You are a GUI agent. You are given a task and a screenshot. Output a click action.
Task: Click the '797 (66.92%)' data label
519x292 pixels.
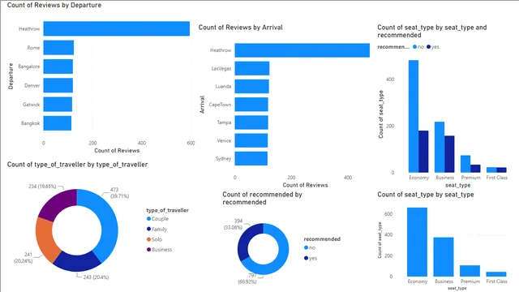pos(247,278)
